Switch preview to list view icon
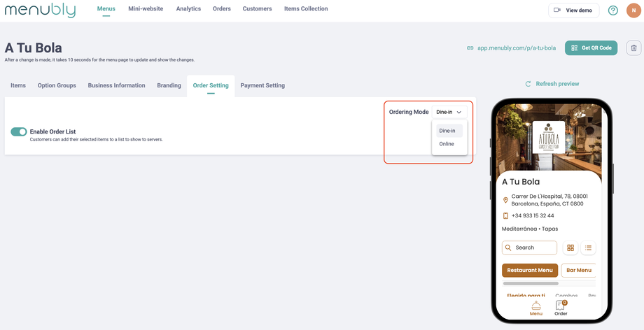The width and height of the screenshot is (644, 330). pos(588,247)
